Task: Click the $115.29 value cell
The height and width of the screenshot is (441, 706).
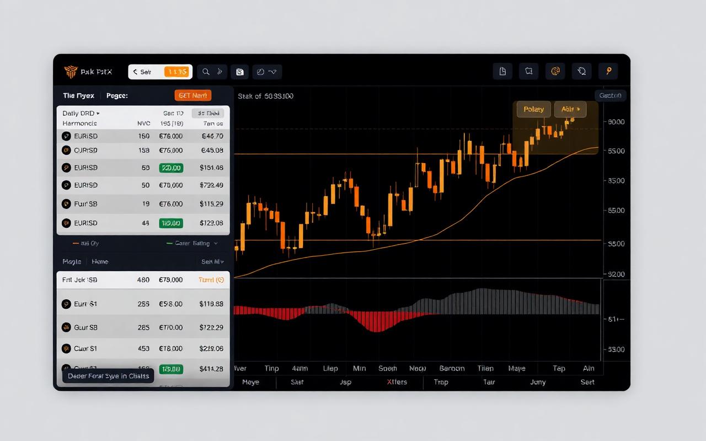Action: click(212, 204)
